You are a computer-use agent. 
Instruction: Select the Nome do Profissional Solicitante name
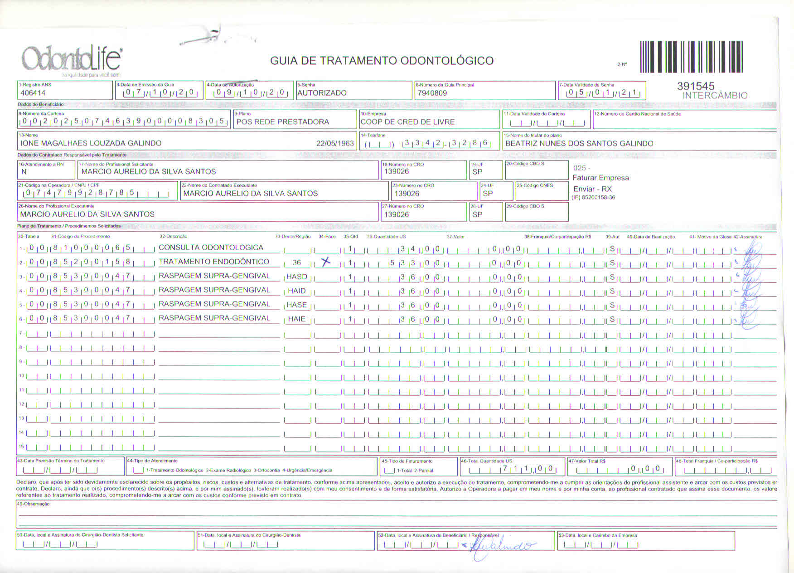pos(149,172)
